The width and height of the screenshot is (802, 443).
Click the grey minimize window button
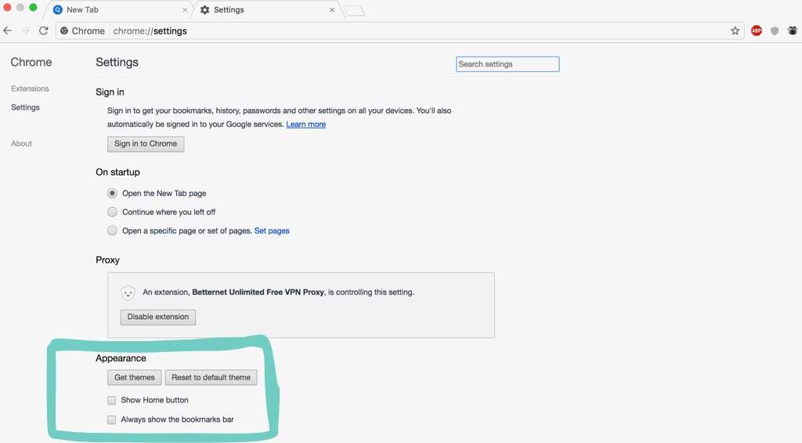(x=20, y=8)
